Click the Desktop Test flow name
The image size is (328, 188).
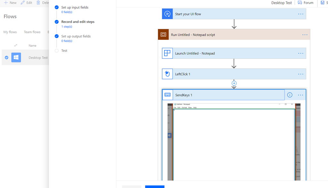tap(38, 58)
